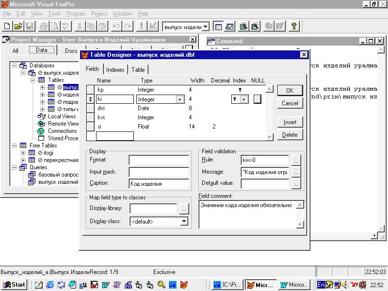The image size is (388, 291).
Task: Click the Help question mark icon
Action: point(294,26)
